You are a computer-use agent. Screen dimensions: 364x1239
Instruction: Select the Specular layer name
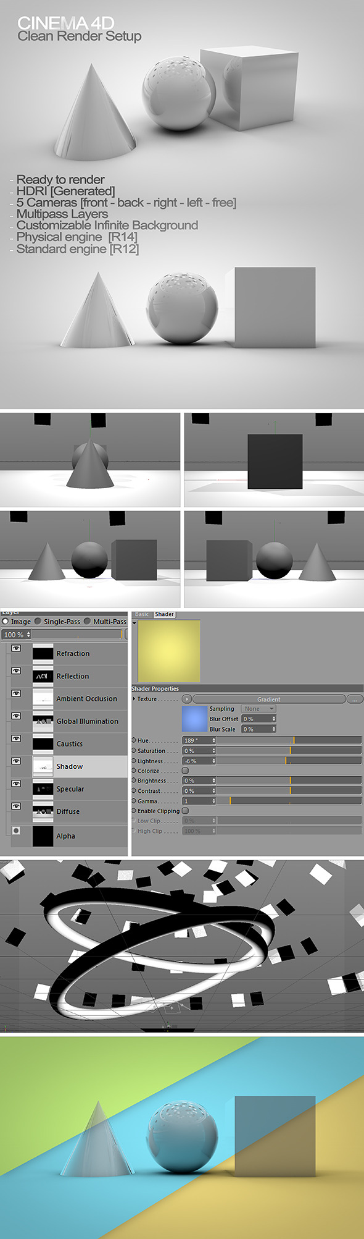click(70, 789)
